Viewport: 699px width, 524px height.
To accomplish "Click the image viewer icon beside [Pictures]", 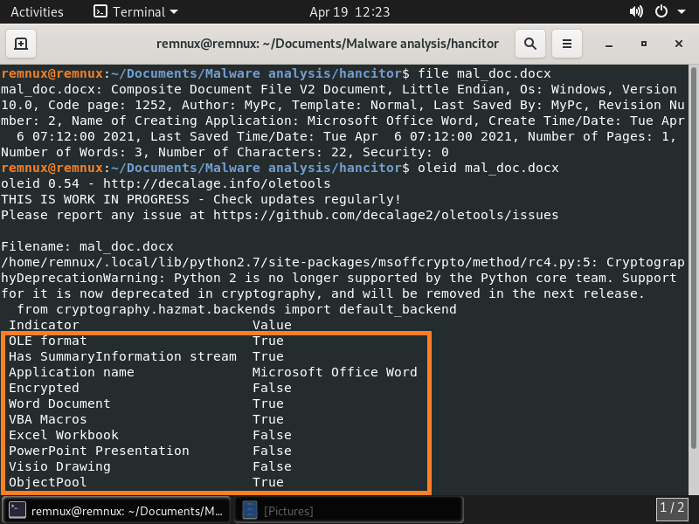I will click(x=249, y=509).
